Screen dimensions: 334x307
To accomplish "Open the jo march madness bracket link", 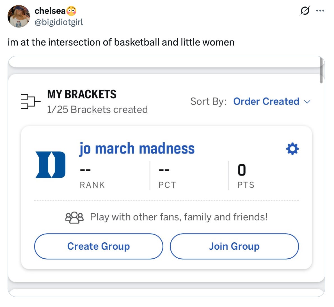I will 137,148.
